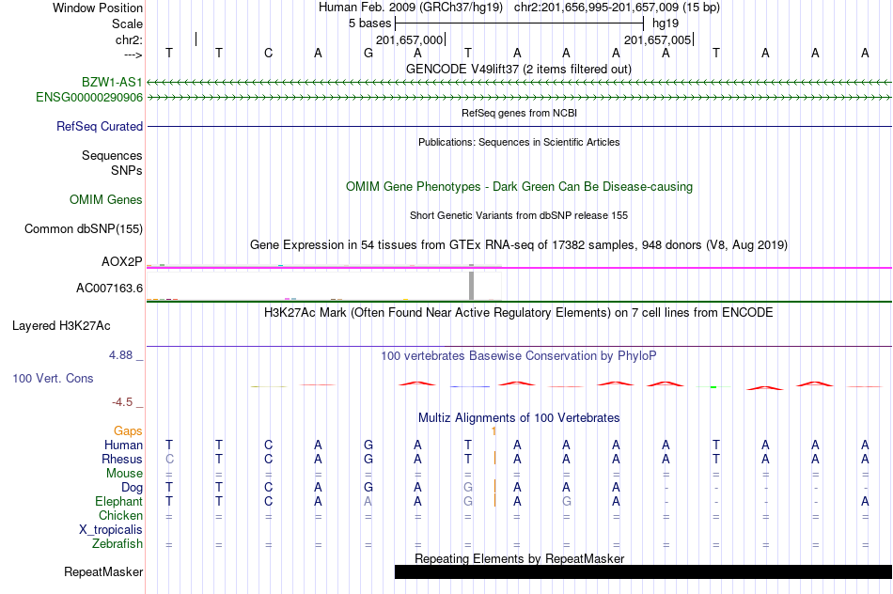Select the Chicken species label

(120, 515)
